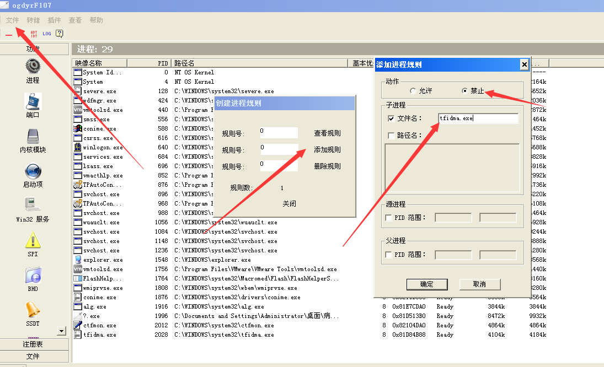The height and width of the screenshot is (367, 604).
Task: Open the BHO icon in sidebar
Action: (33, 276)
